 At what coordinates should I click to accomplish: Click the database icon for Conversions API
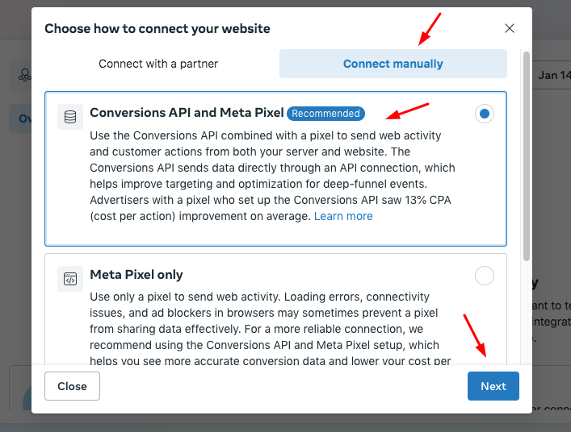pyautogui.click(x=70, y=117)
